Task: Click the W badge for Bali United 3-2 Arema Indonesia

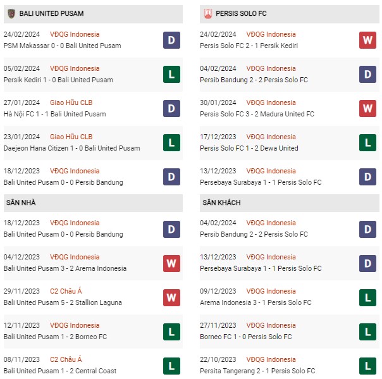Action: pyautogui.click(x=171, y=263)
